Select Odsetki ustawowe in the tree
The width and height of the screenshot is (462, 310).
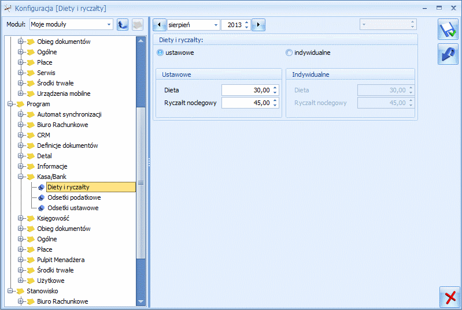click(x=73, y=208)
